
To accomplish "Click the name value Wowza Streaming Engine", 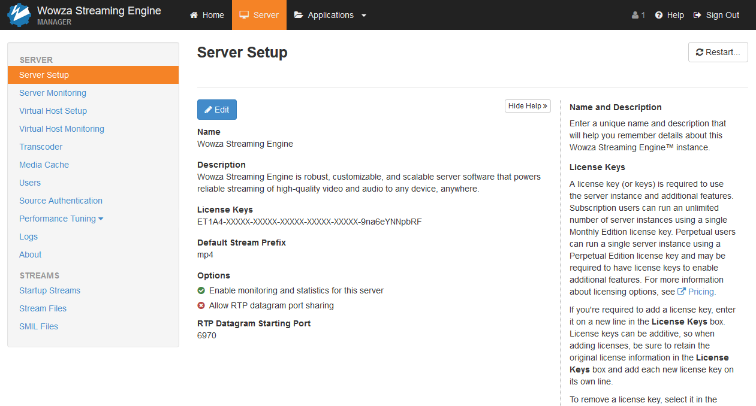I will (245, 144).
